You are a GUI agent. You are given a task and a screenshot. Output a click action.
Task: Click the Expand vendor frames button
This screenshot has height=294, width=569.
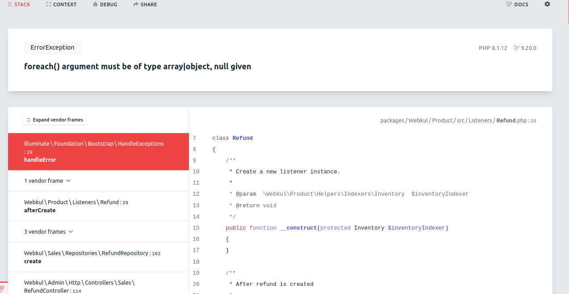point(55,120)
